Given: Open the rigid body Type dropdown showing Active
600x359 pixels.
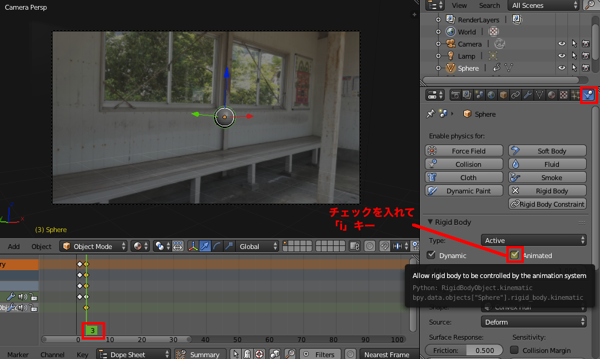Looking at the screenshot, I should (x=534, y=240).
